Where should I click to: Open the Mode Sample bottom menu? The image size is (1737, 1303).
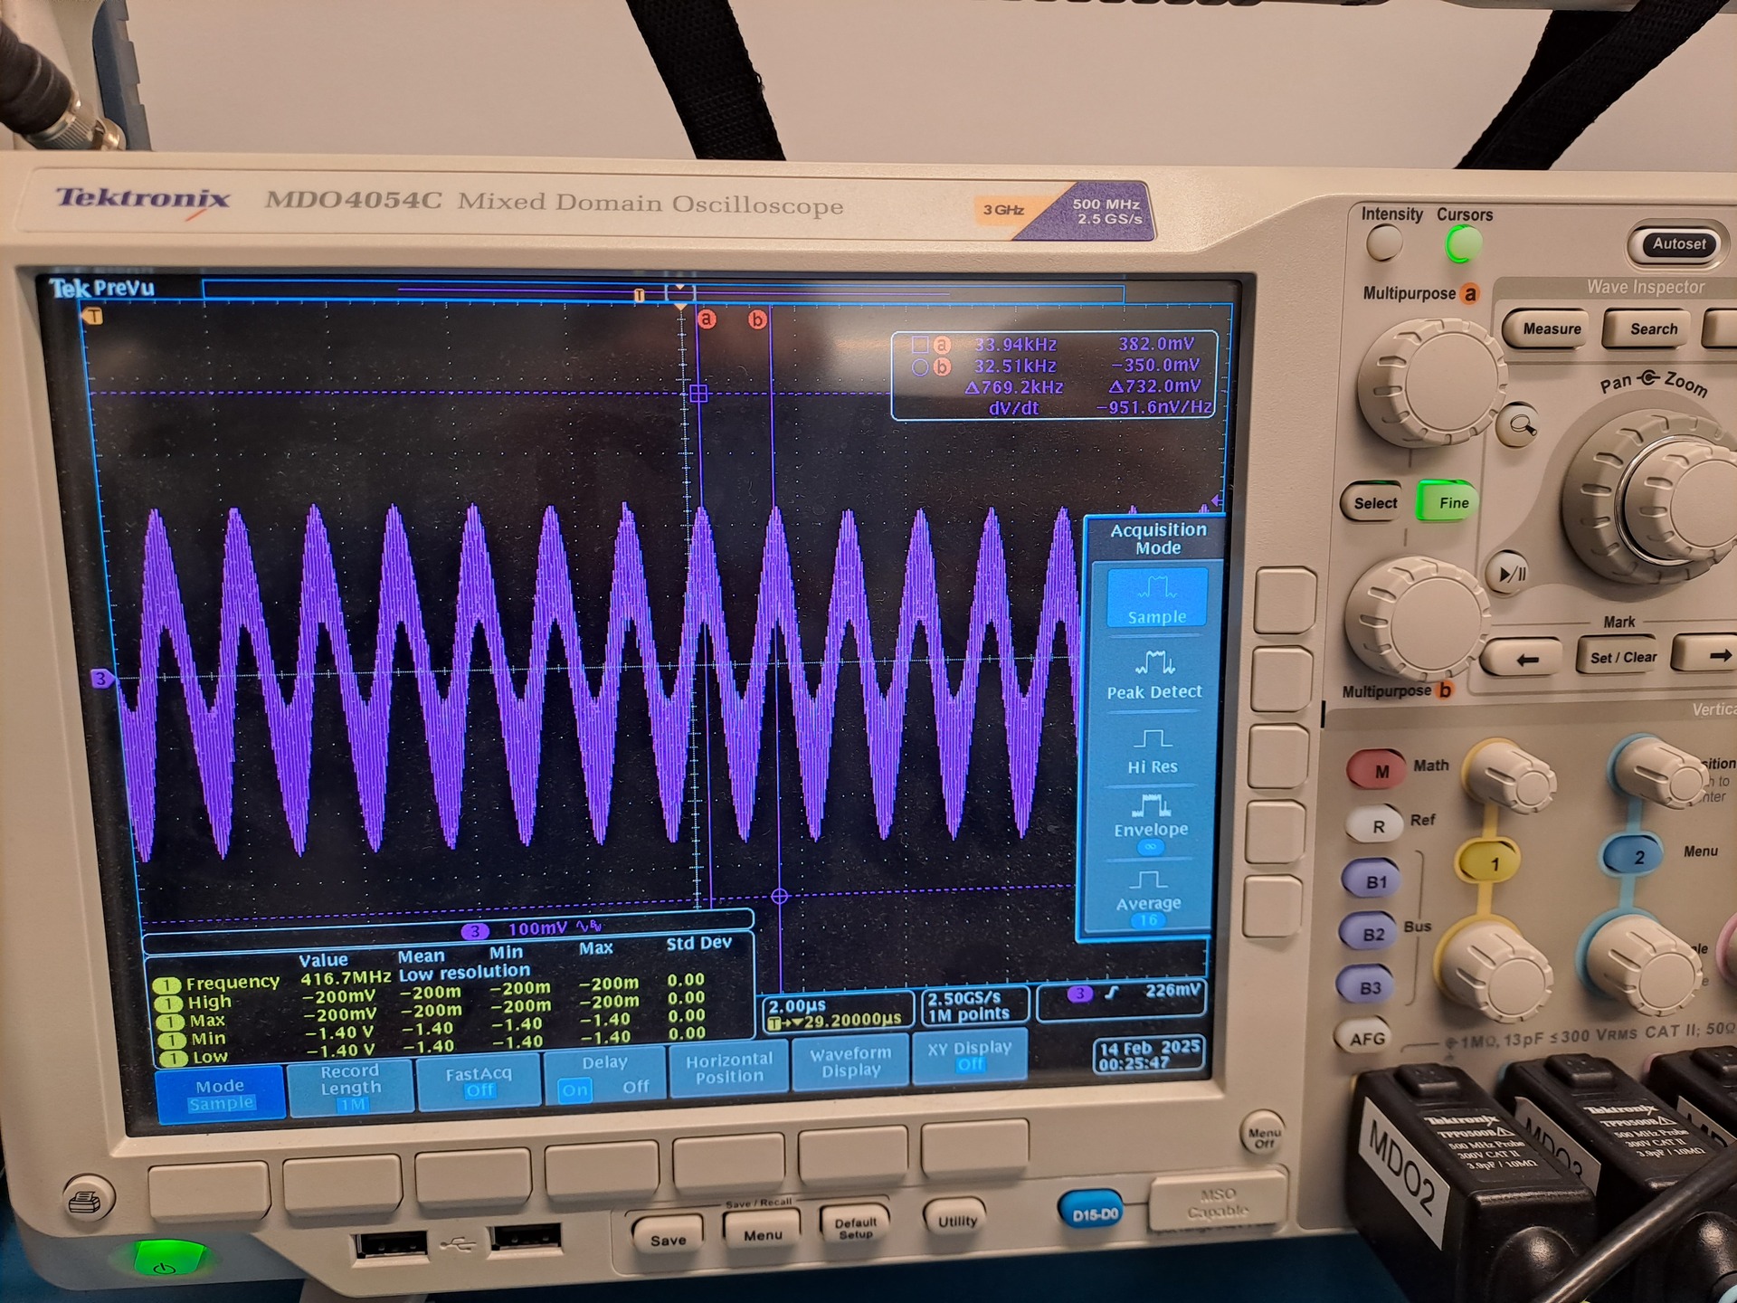click(220, 1093)
